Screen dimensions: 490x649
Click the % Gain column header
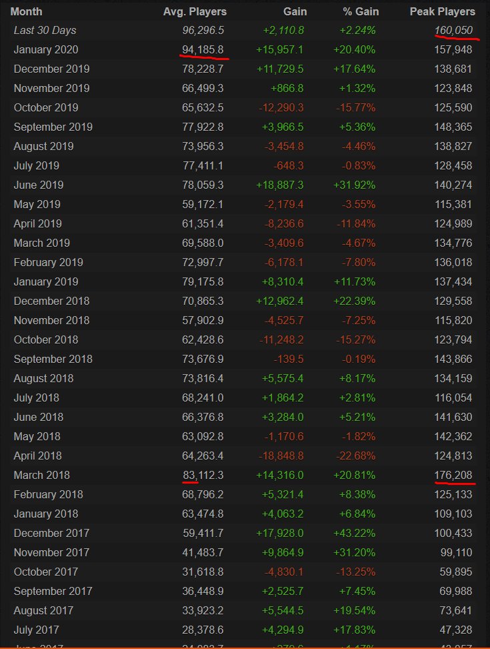point(361,11)
